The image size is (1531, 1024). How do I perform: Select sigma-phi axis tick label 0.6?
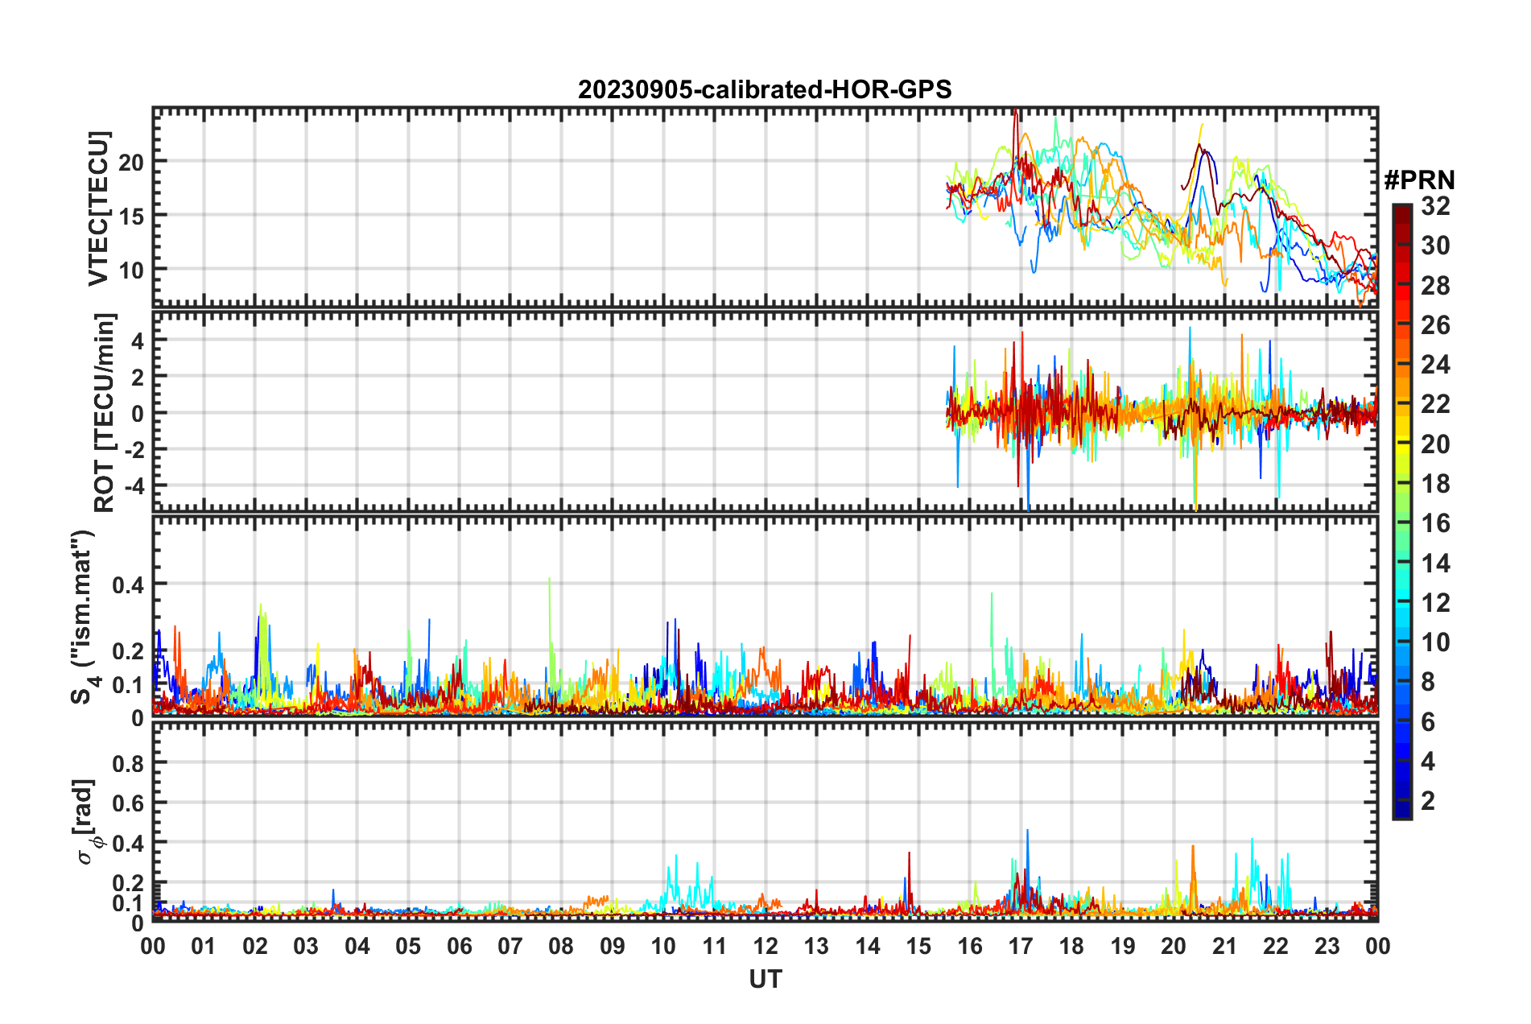[x=129, y=803]
